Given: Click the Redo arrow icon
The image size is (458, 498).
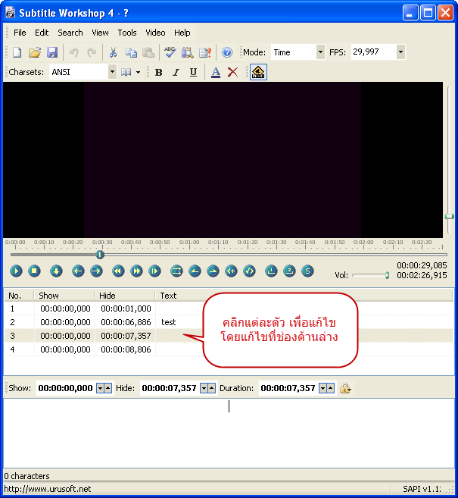Looking at the screenshot, I should (92, 52).
